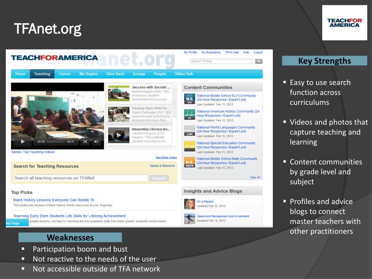This screenshot has height=279, width=372.
Task: Open Classroom Management blog photo
Action: point(190,219)
